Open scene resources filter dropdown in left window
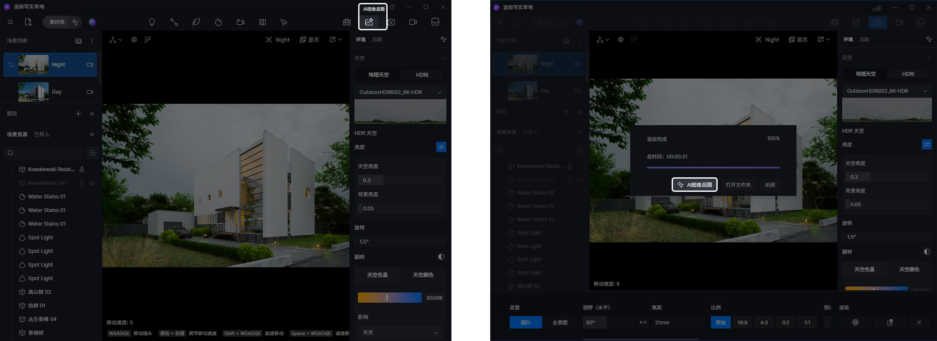 (x=92, y=135)
